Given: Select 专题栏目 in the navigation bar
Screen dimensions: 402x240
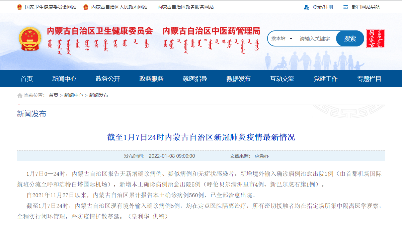Looking at the screenshot, I should 369,79.
